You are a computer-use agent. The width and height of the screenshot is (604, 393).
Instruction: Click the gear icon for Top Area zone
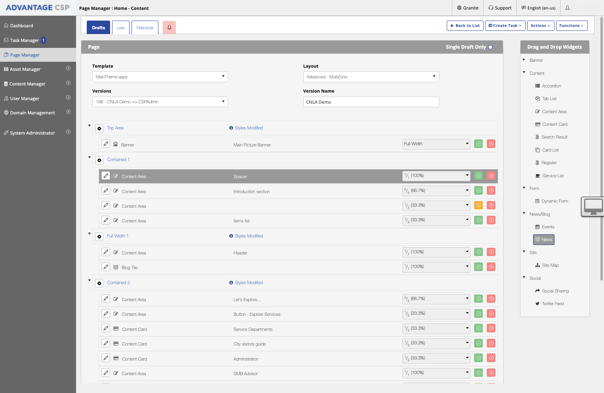(99, 128)
